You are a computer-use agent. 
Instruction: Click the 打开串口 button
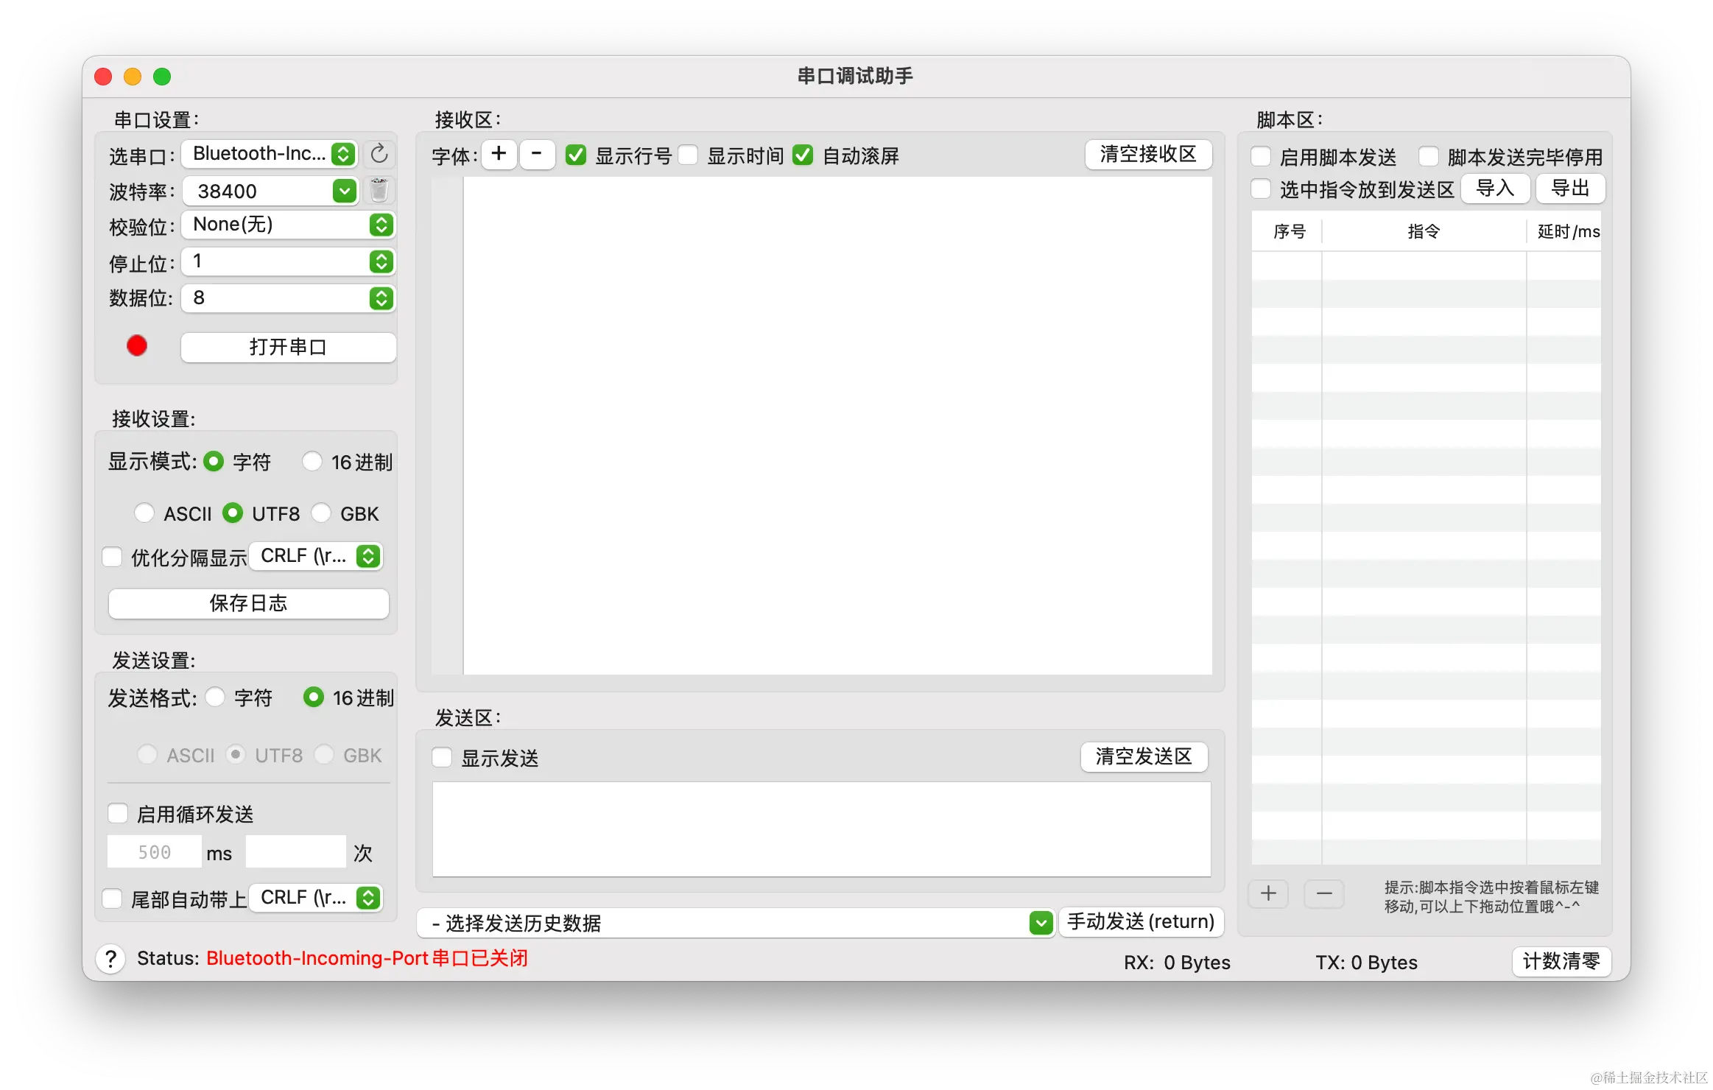(288, 348)
